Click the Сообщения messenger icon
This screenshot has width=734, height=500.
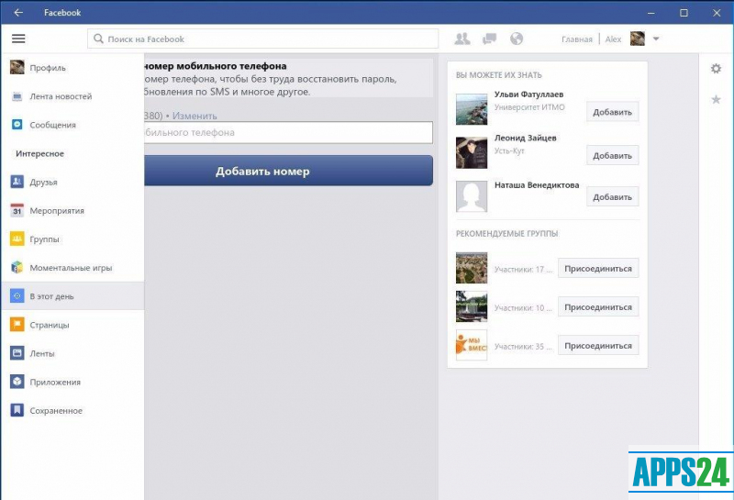point(17,125)
